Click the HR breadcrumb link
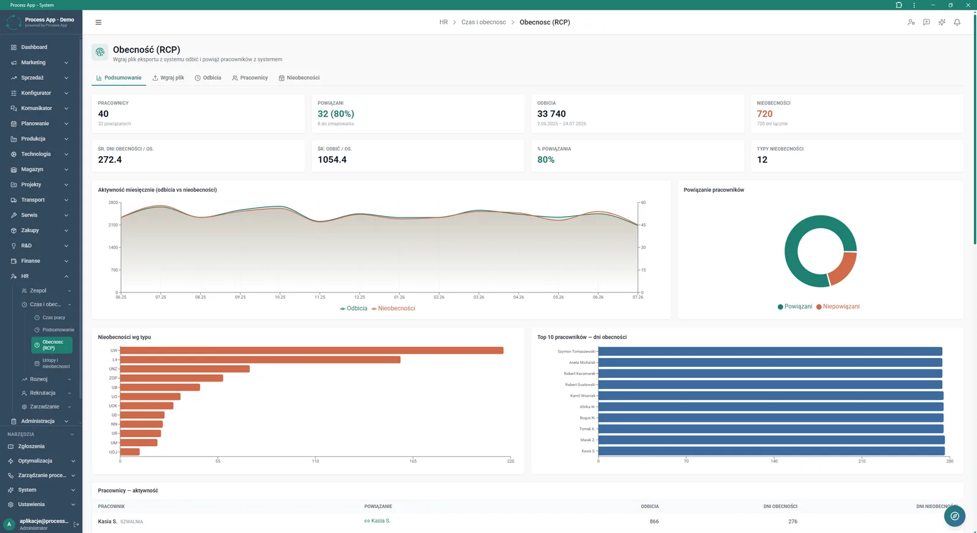This screenshot has width=977, height=533. [443, 23]
